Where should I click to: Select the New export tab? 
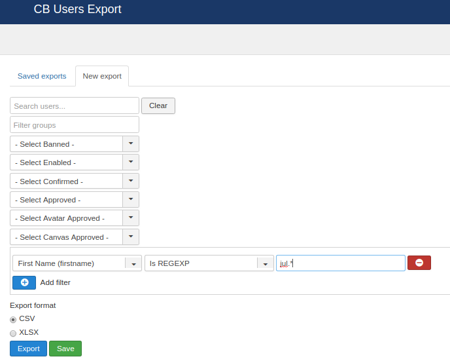coord(102,76)
